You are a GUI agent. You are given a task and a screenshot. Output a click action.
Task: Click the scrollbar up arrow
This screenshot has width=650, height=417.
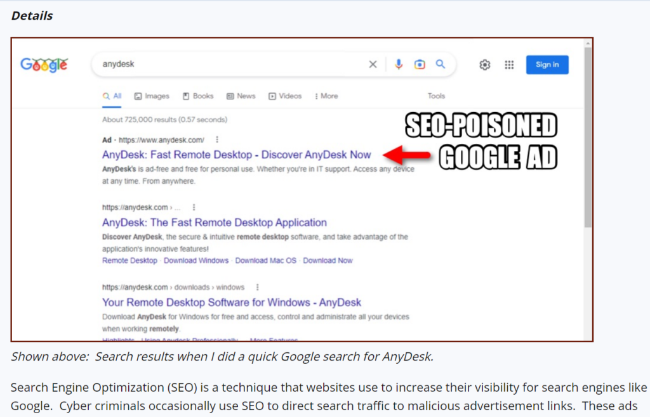588,42
